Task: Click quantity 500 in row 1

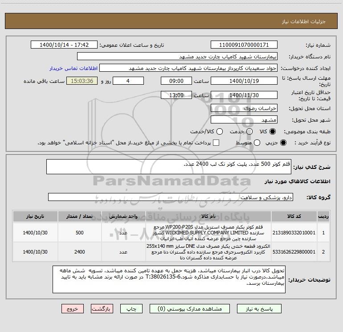Action: pyautogui.click(x=80, y=233)
